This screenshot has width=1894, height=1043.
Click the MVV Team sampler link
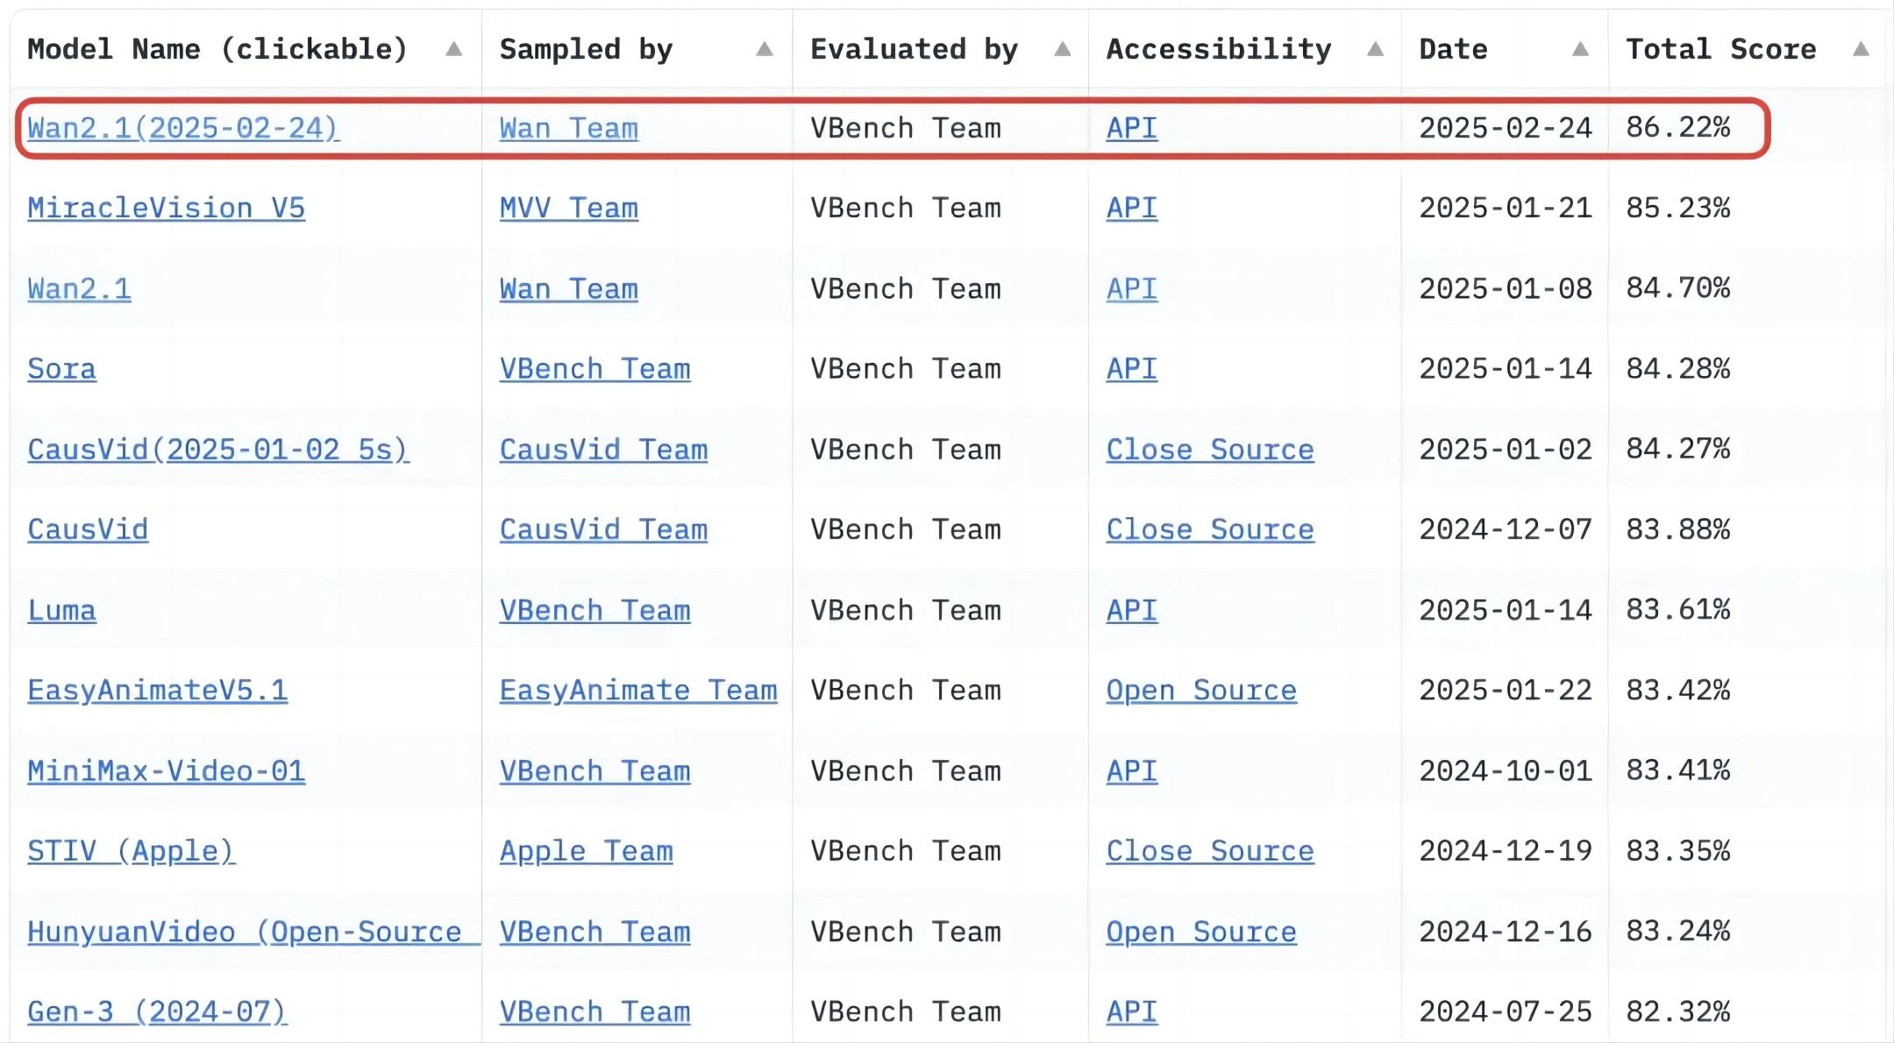point(568,208)
